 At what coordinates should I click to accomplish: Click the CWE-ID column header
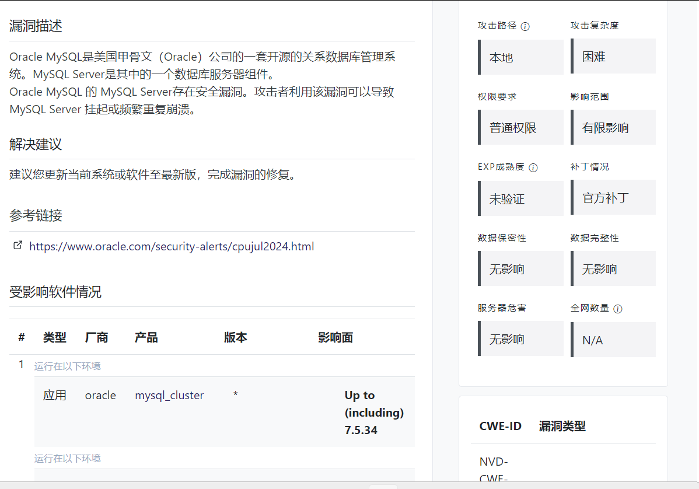[501, 426]
